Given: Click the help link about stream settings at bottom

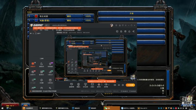Looking at the screenshot, I should coord(44,91).
